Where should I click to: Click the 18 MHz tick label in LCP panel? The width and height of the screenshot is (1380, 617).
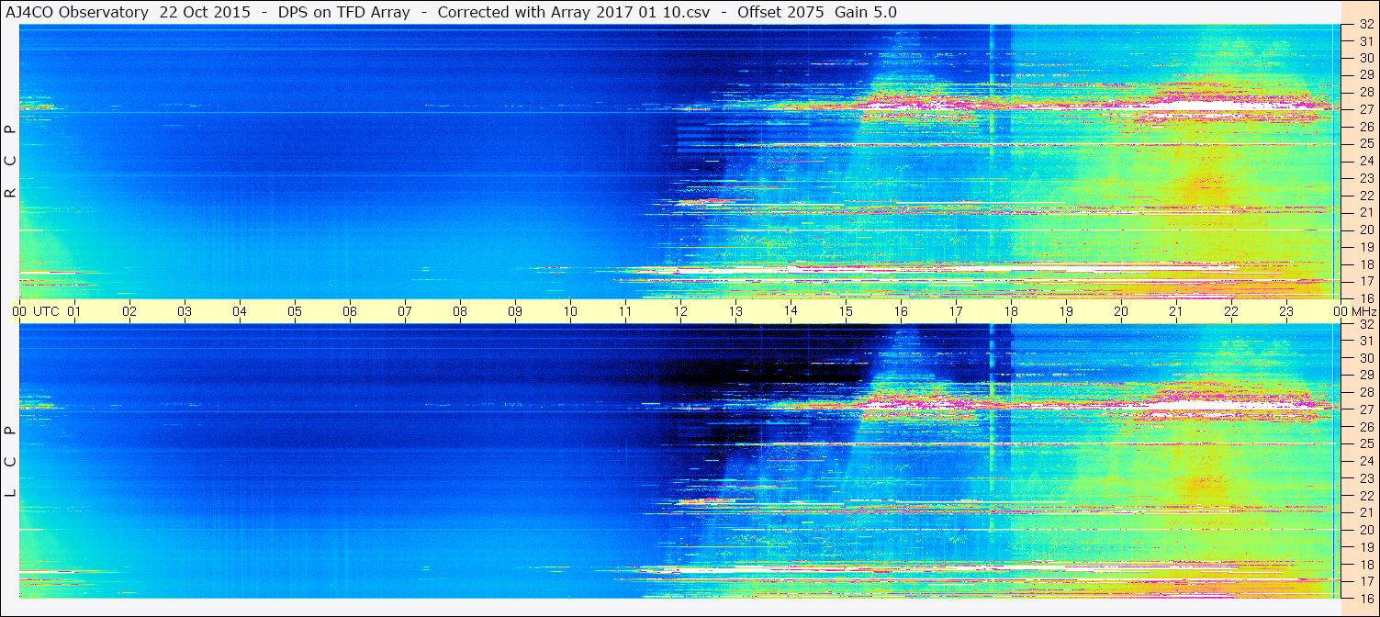[x=1366, y=564]
